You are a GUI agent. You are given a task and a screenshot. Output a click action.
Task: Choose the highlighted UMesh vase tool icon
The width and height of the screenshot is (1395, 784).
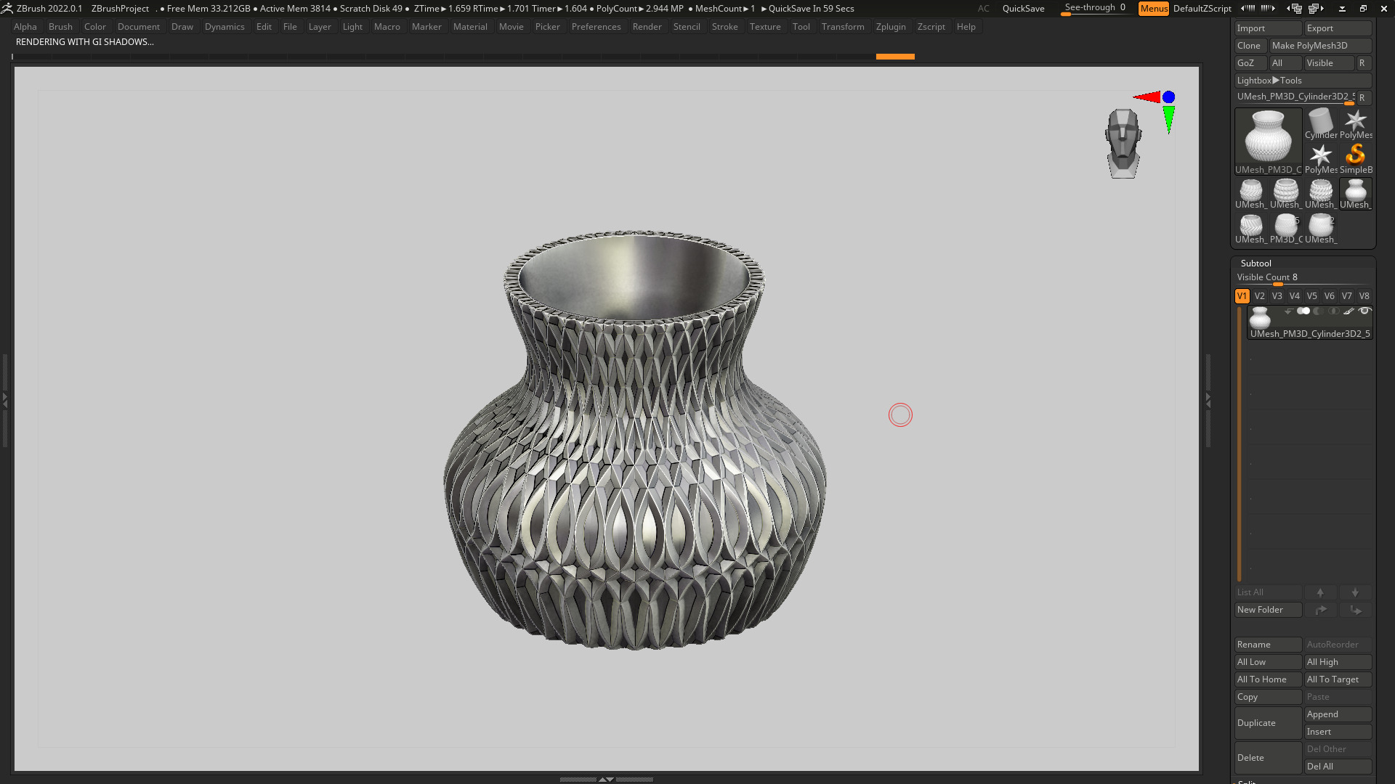pyautogui.click(x=1356, y=194)
